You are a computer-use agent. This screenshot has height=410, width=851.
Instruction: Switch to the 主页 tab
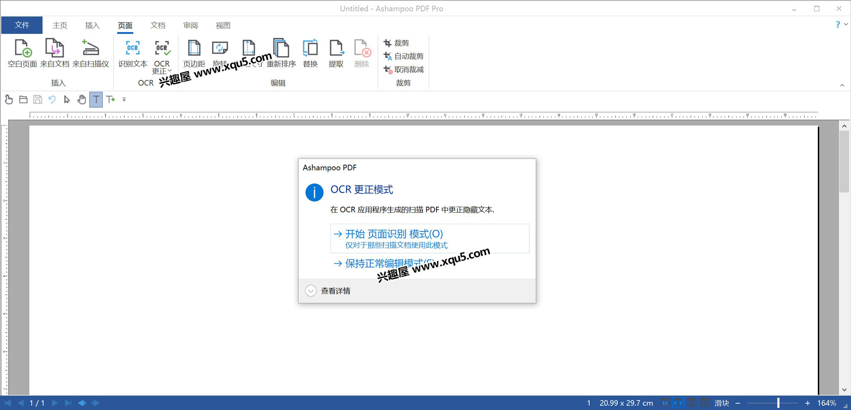point(60,26)
